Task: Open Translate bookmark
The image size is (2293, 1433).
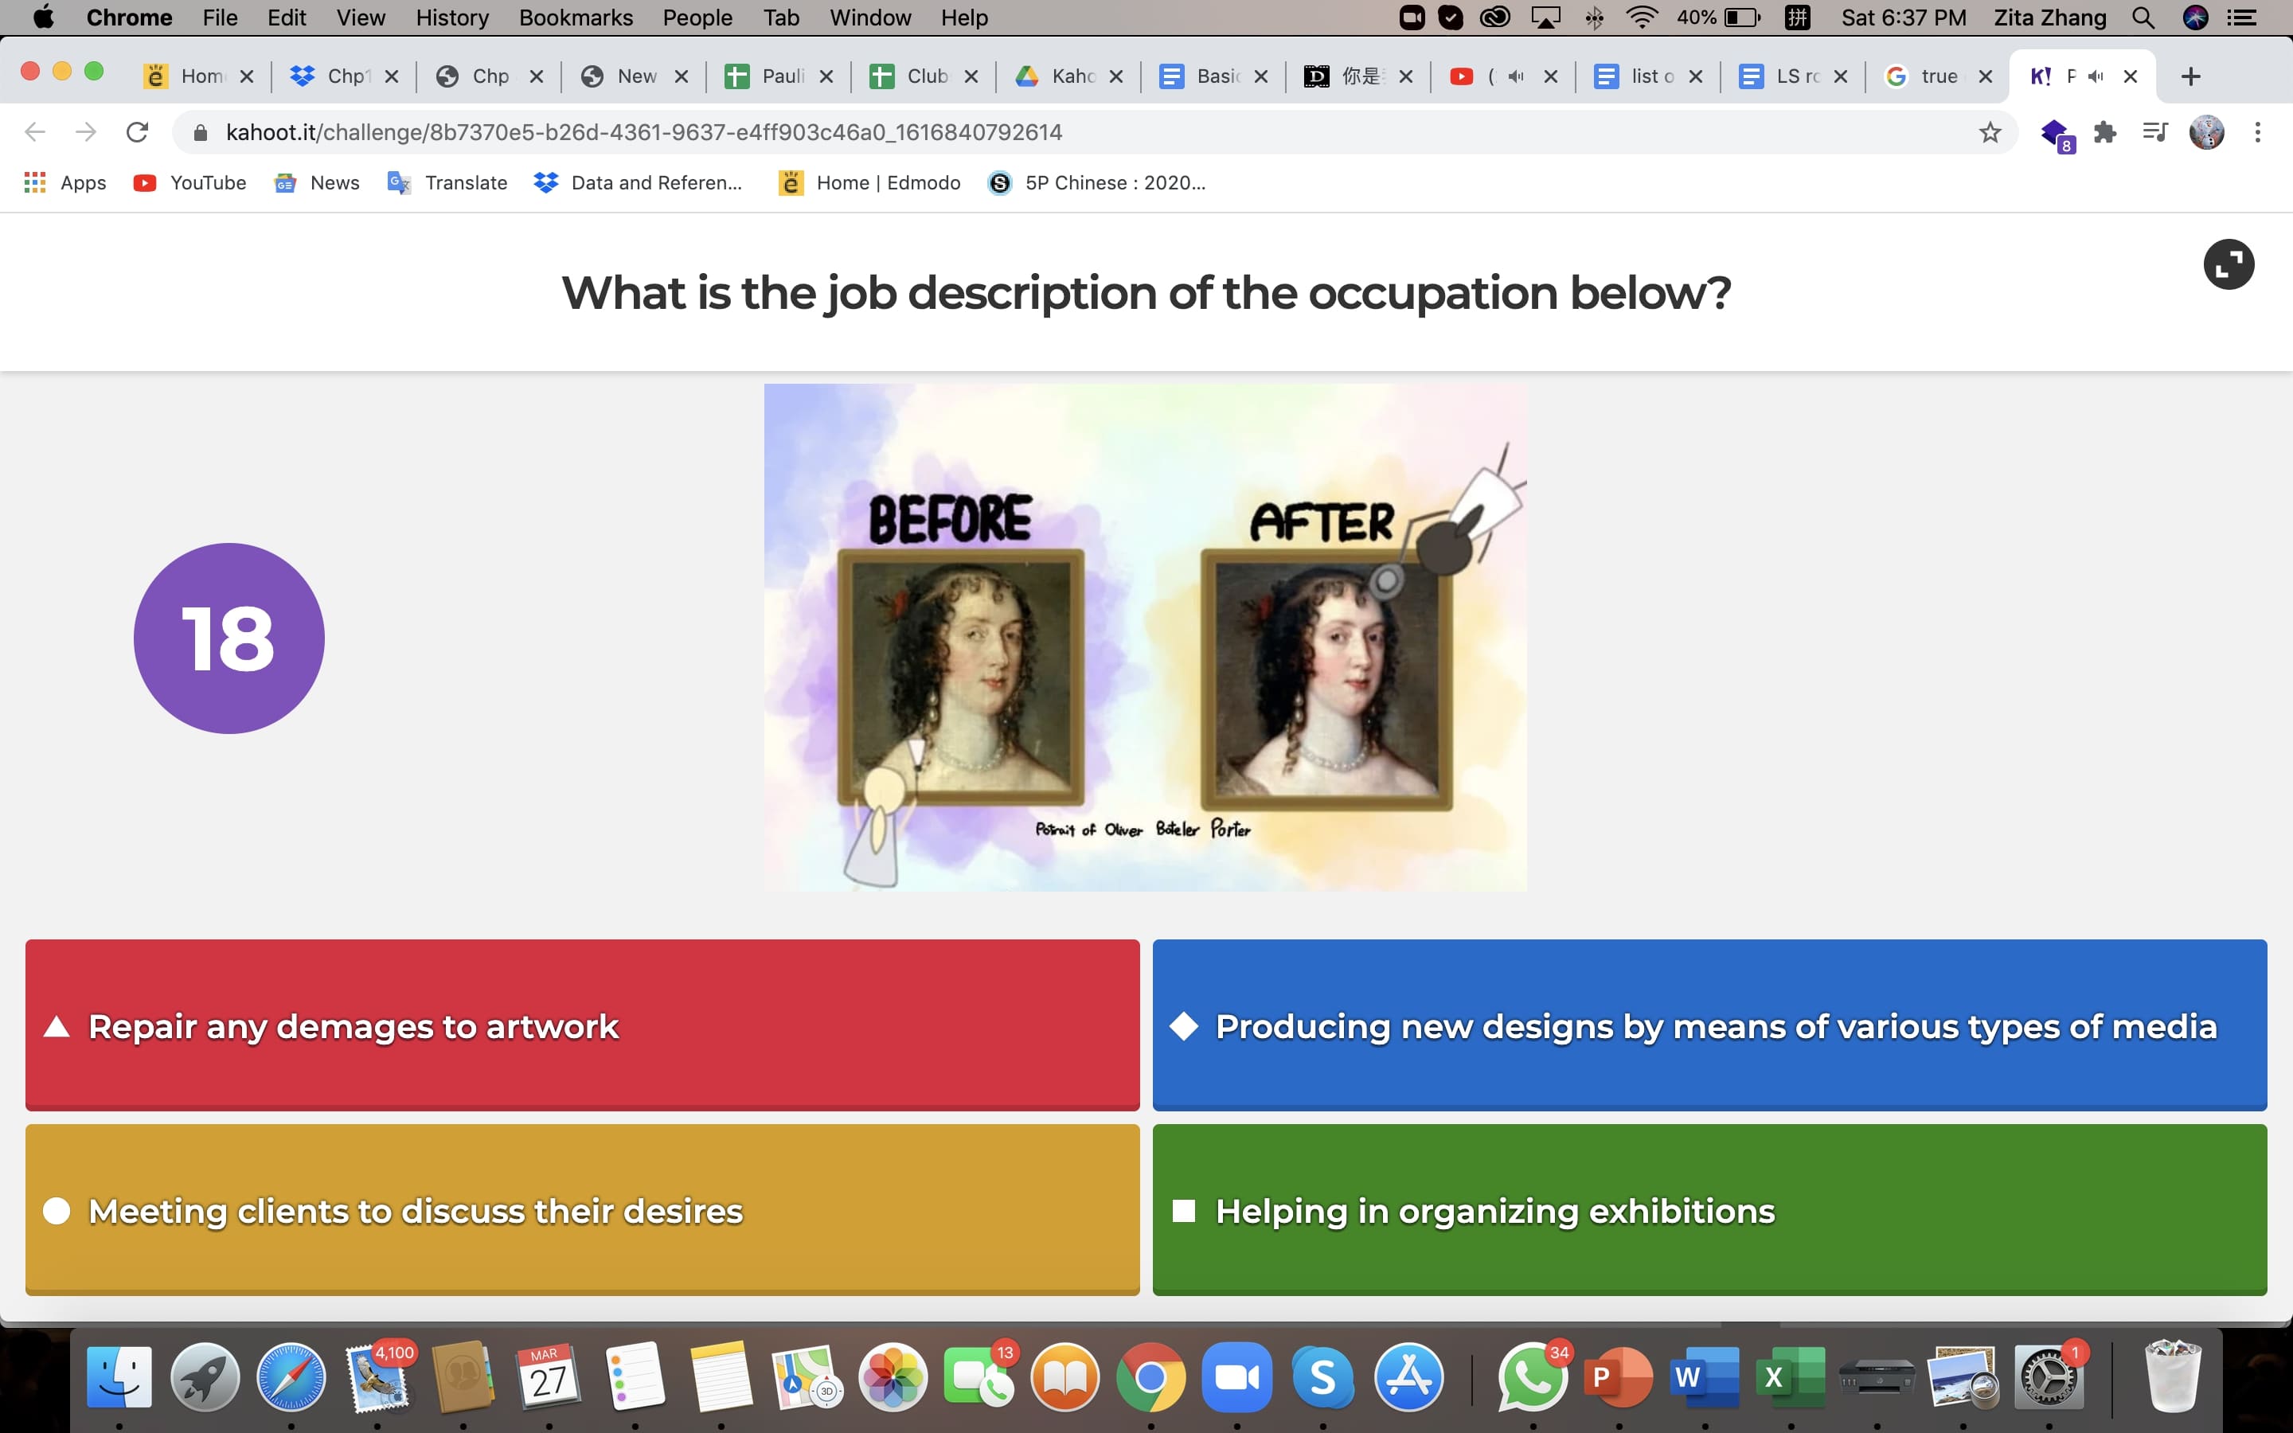Action: tap(447, 183)
